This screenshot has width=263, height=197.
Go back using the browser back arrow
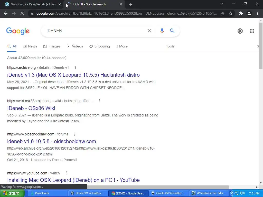[6, 13]
